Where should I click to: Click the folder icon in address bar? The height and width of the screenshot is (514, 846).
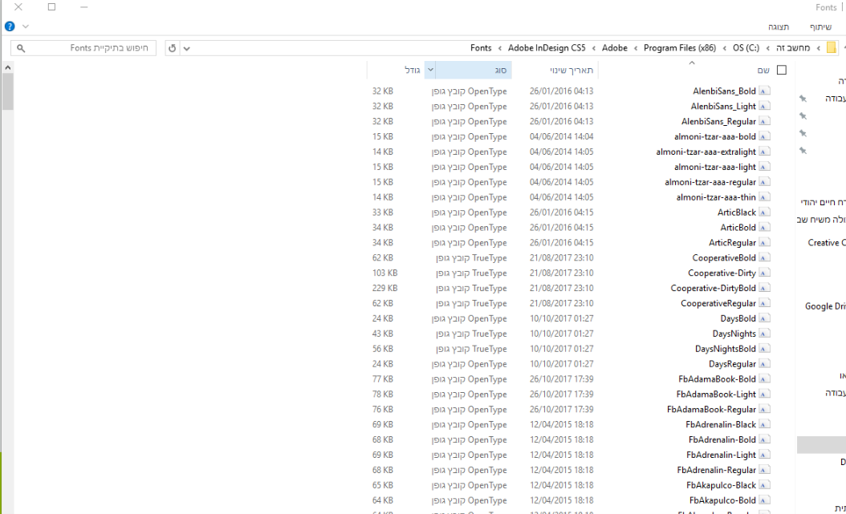click(x=832, y=47)
